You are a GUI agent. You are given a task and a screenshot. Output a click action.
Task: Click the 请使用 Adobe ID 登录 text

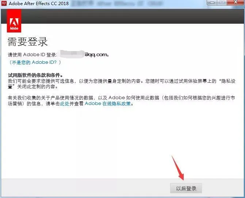pos(32,55)
